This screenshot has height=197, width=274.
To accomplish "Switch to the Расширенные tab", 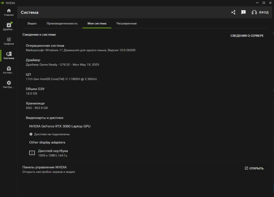I will [x=127, y=23].
